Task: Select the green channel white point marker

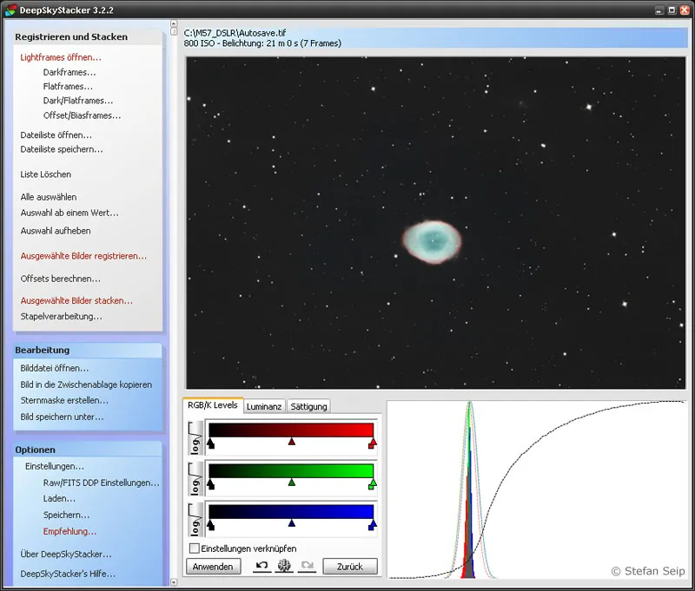Action: (373, 484)
